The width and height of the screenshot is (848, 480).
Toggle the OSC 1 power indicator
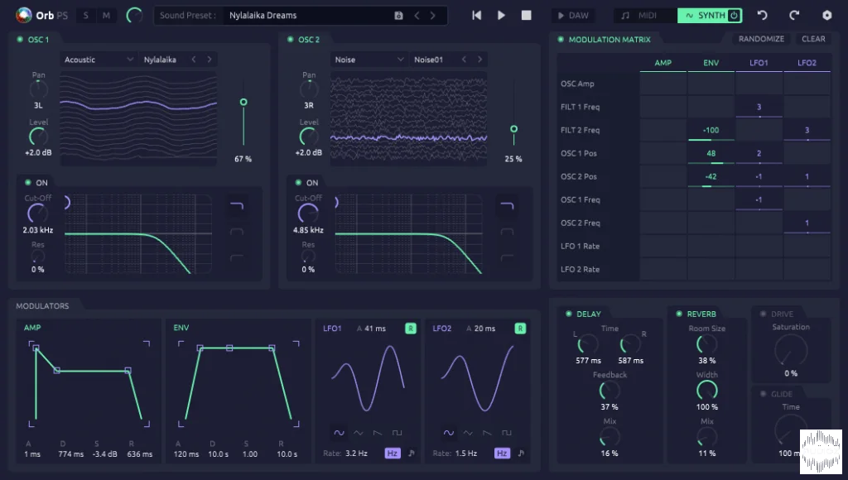20,40
